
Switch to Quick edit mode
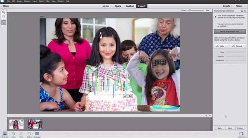118,6
